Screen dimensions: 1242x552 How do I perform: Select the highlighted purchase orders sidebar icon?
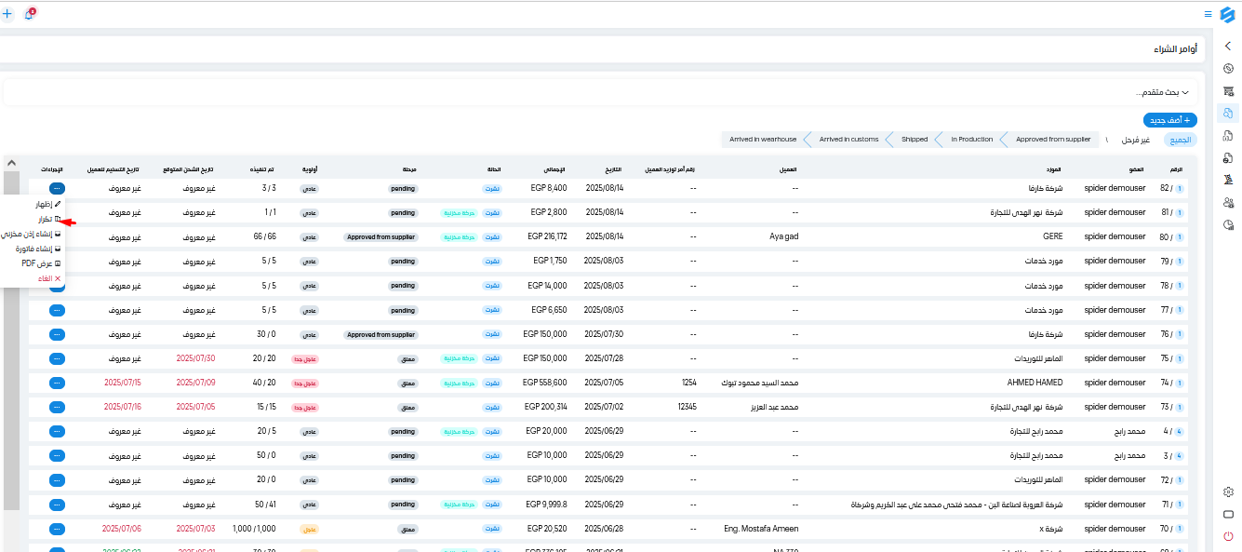tap(1228, 113)
